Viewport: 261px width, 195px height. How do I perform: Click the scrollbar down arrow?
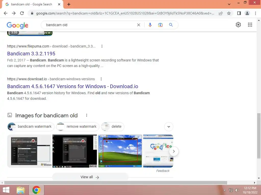point(259,178)
